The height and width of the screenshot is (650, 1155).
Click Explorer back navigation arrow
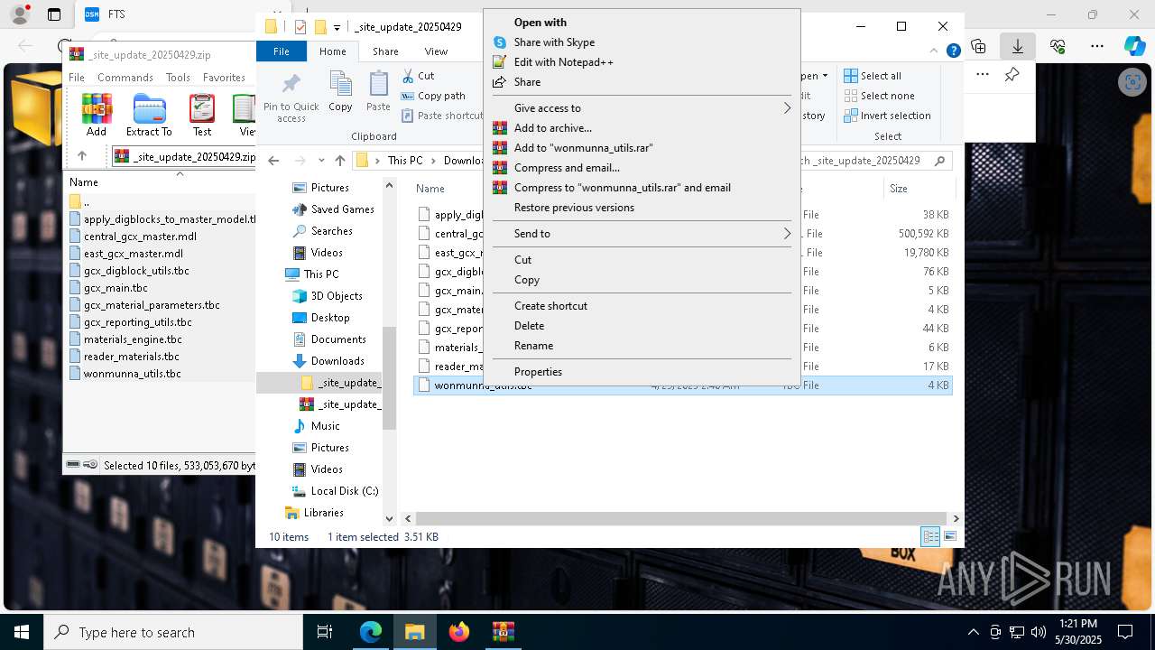(273, 161)
